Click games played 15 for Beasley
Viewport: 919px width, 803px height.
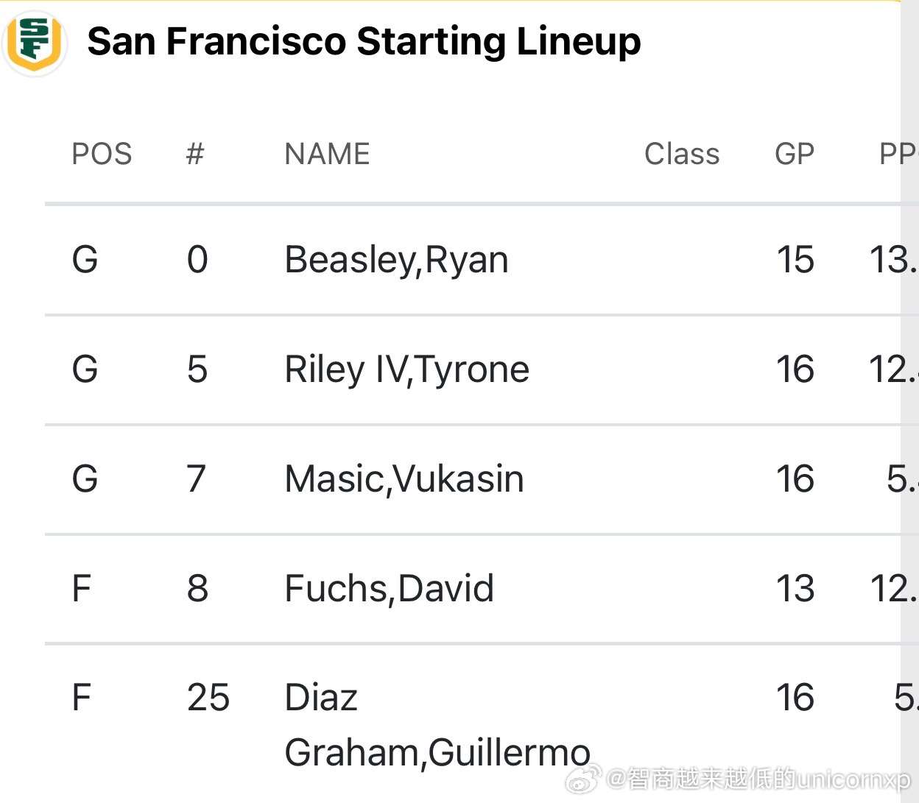coord(795,260)
